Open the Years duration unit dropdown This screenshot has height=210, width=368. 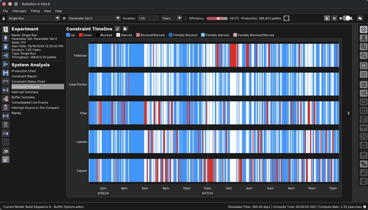click(x=172, y=18)
